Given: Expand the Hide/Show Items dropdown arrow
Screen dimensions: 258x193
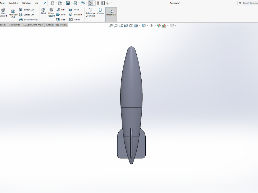Looking at the screenshot, I should tap(155, 26).
